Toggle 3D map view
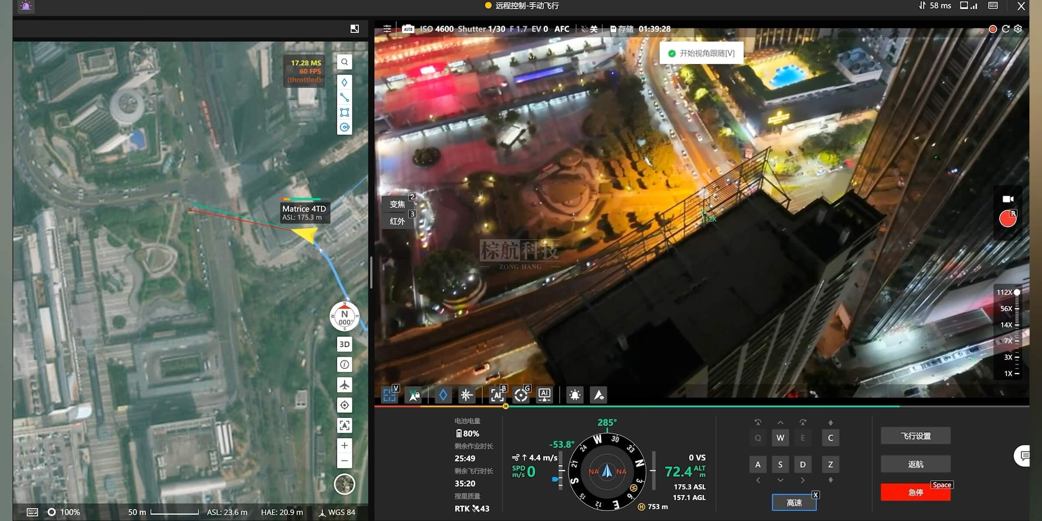The image size is (1042, 521). (x=344, y=344)
